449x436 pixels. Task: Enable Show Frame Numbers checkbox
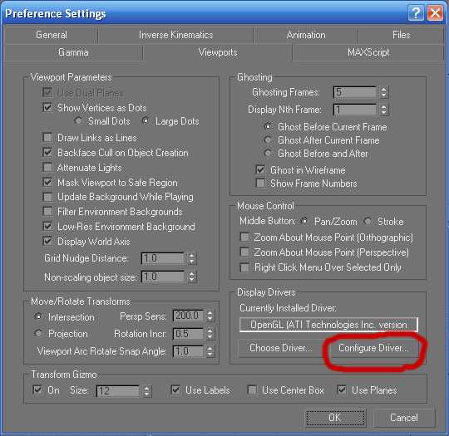coord(260,183)
